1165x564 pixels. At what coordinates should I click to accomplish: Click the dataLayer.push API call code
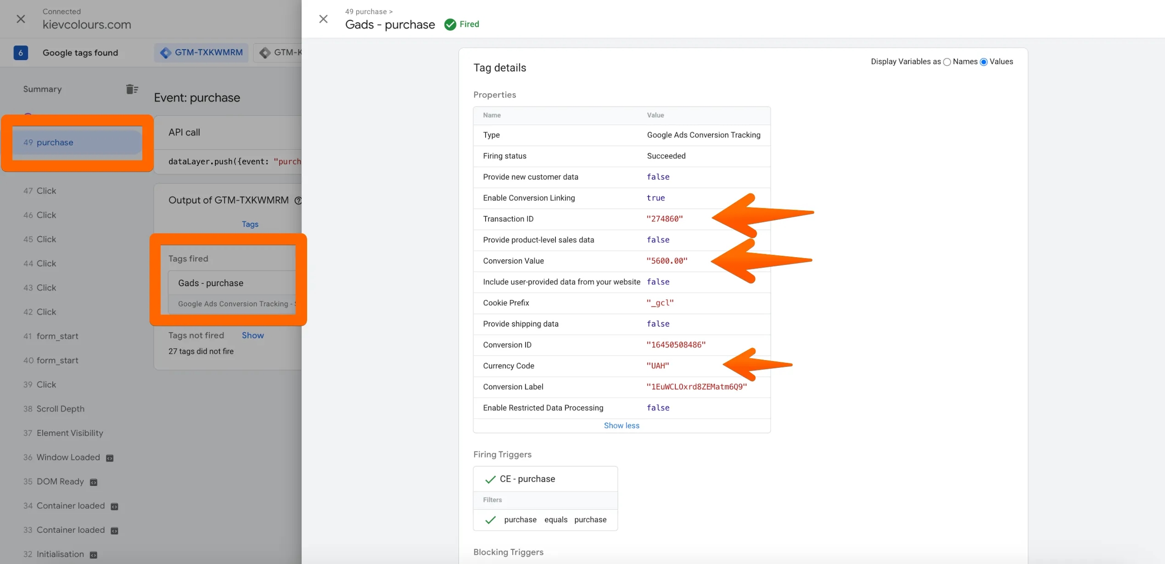click(x=235, y=162)
